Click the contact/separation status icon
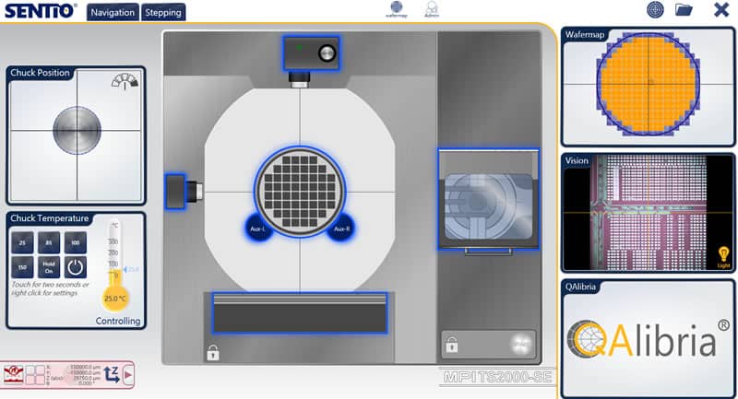The width and height of the screenshot is (738, 399). click(14, 374)
